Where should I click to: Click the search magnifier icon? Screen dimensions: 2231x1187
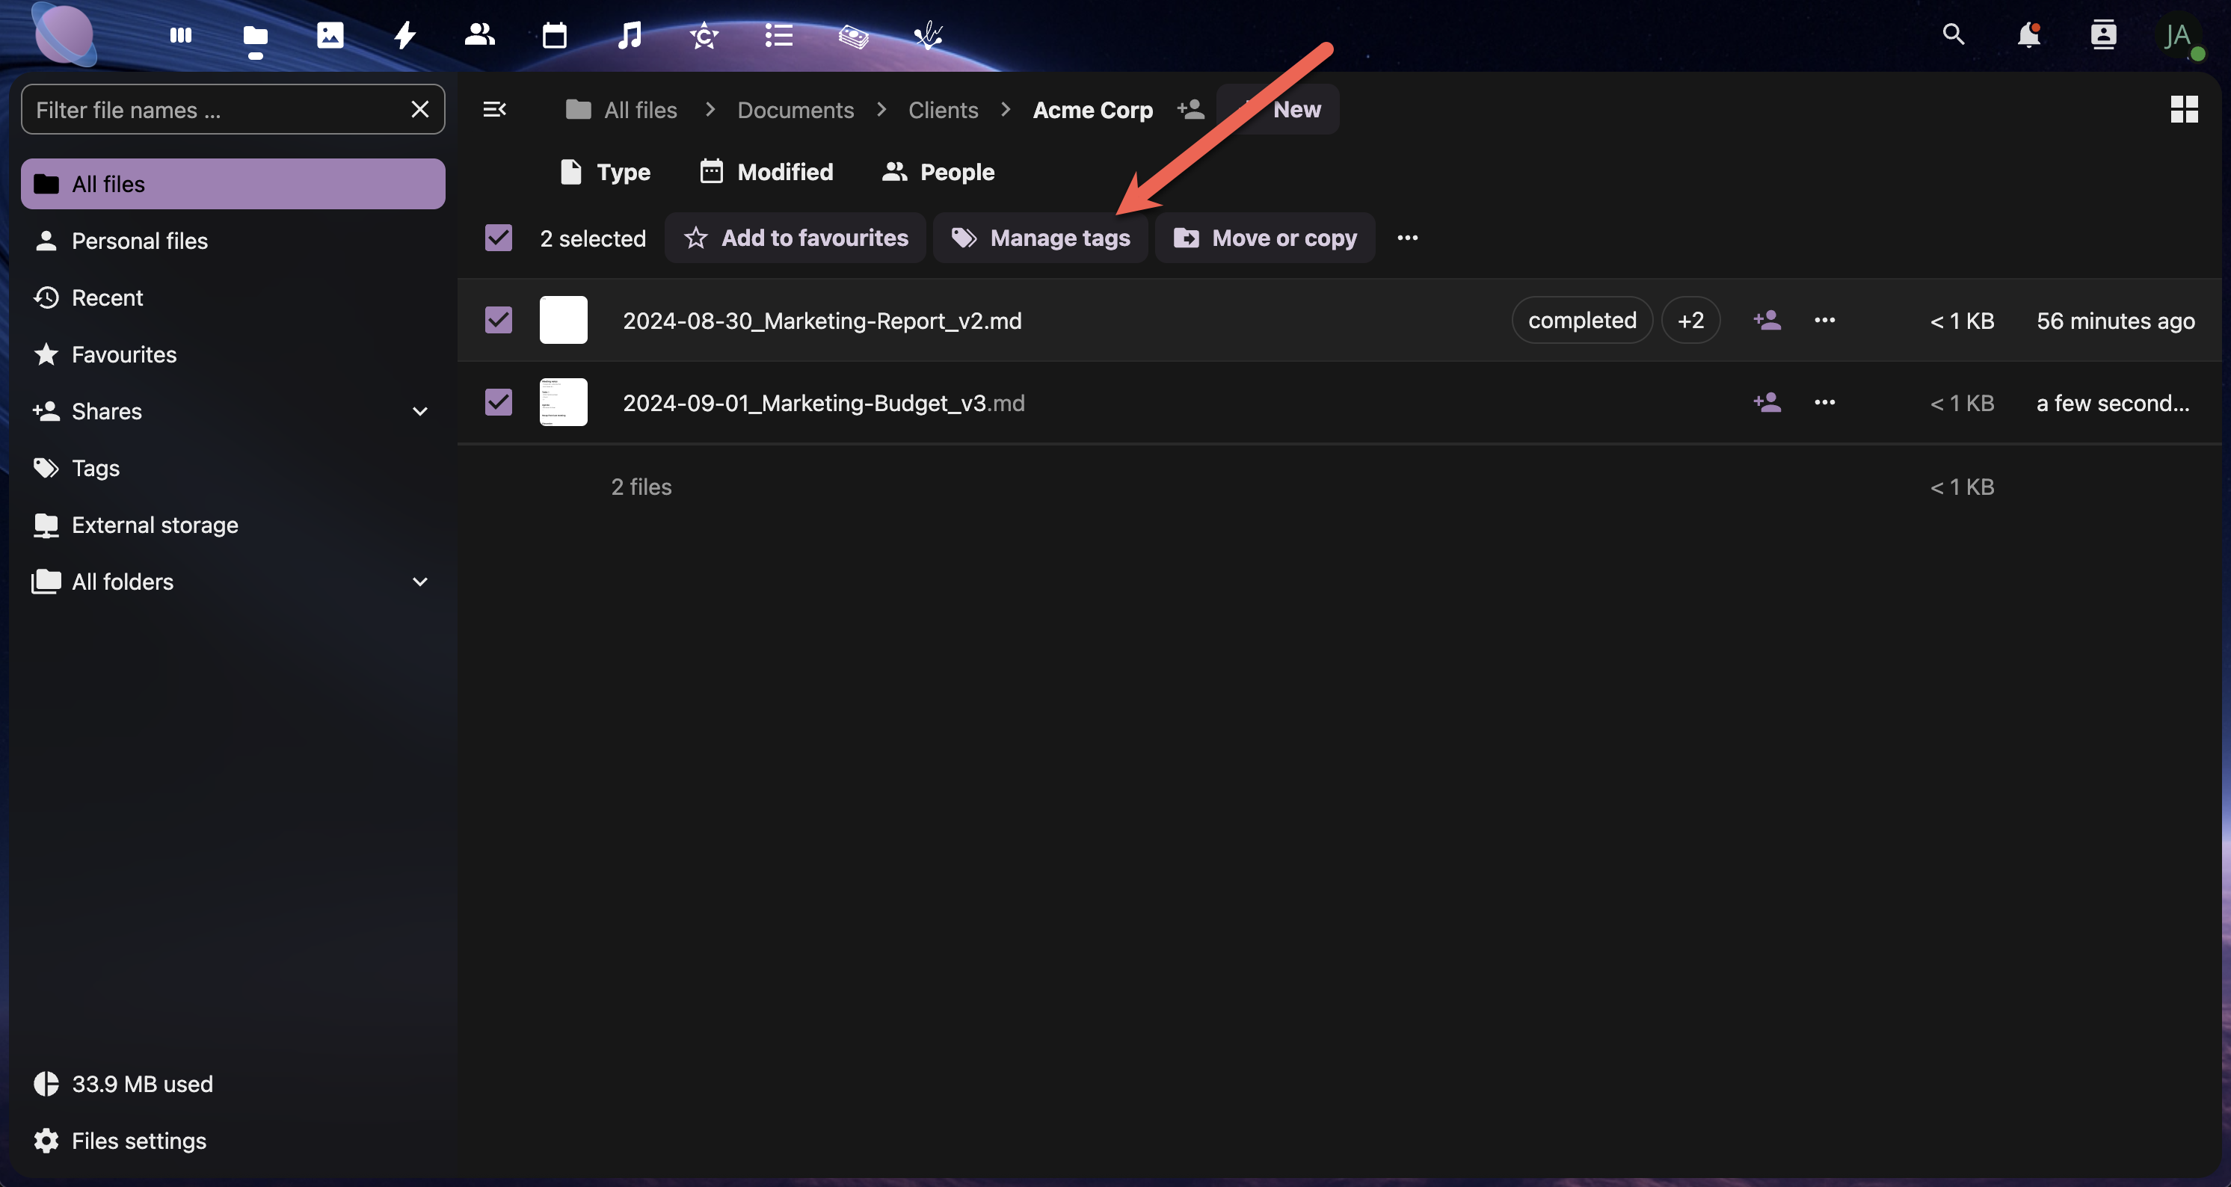(1953, 35)
